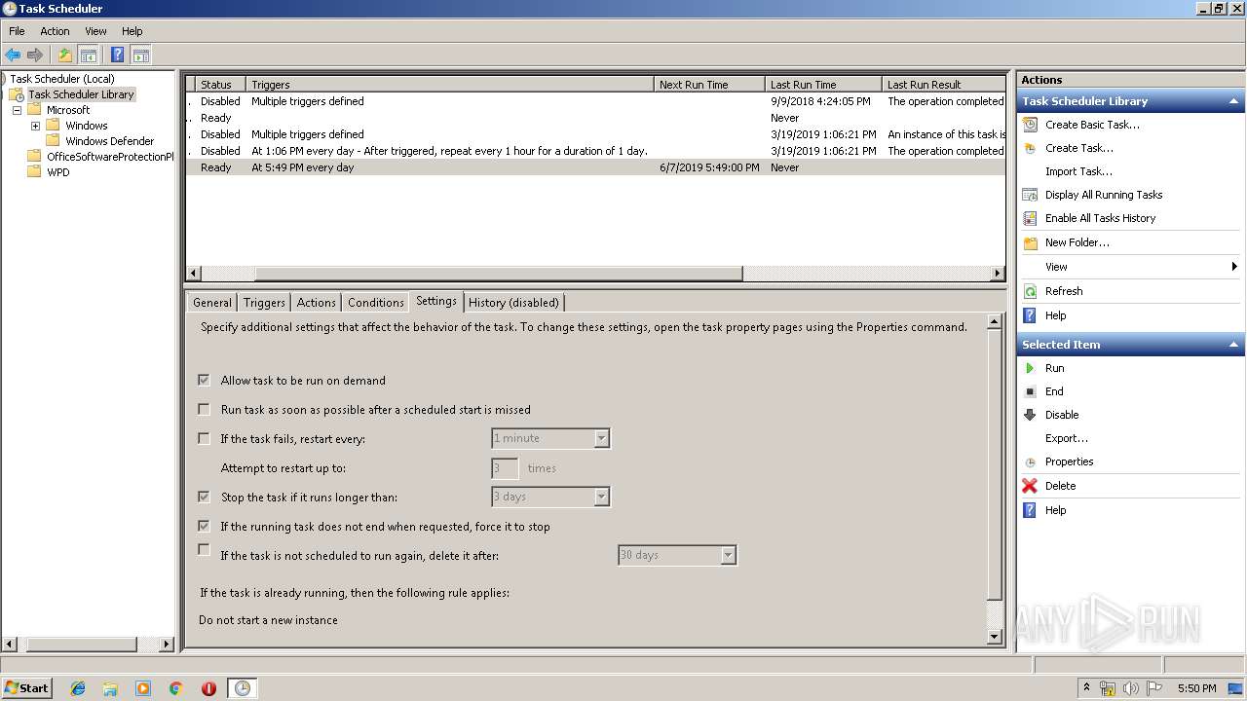This screenshot has width=1247, height=701.
Task: Collapse the Microsoft folder tree node
Action: tap(17, 110)
